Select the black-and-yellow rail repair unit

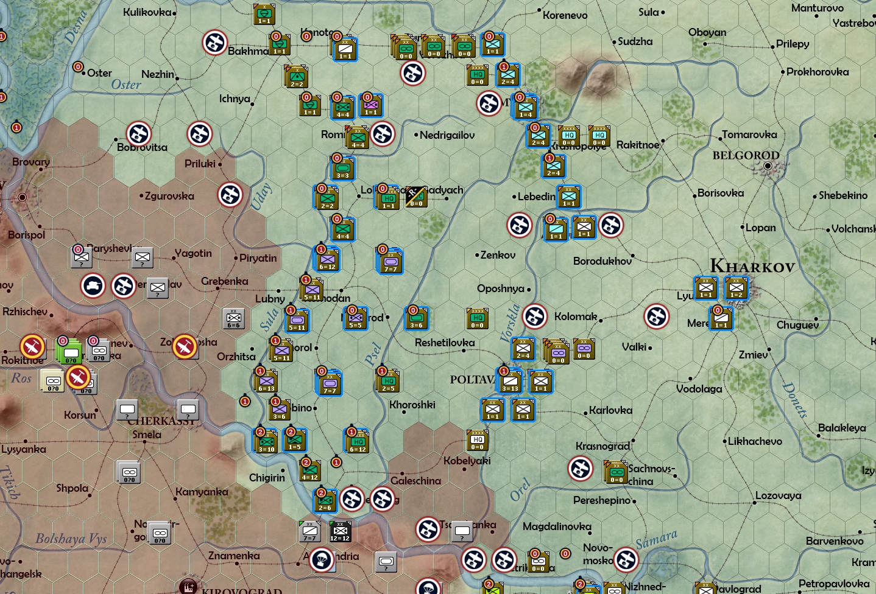tap(416, 197)
